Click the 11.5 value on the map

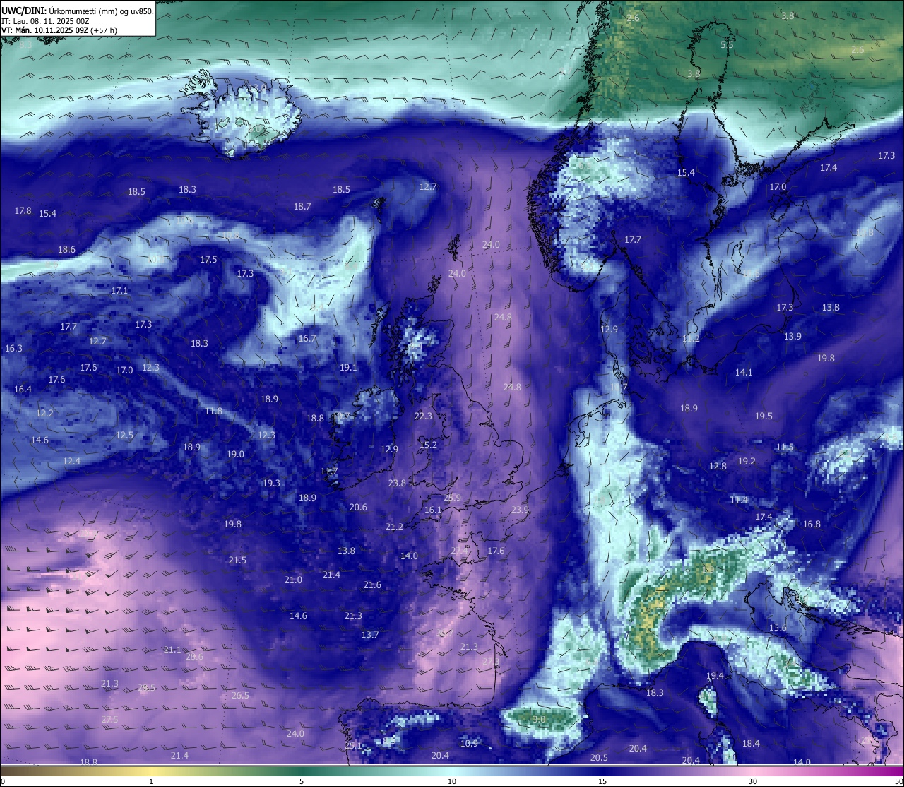click(x=785, y=447)
